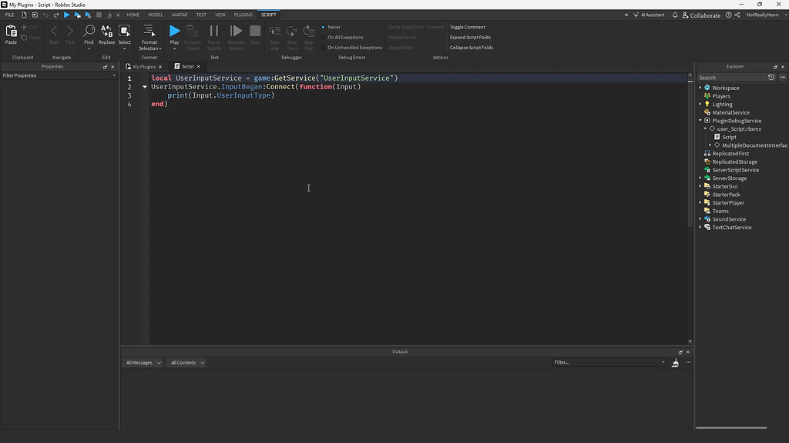789x443 pixels.
Task: Click Collapse Script Folds
Action: [x=471, y=48]
